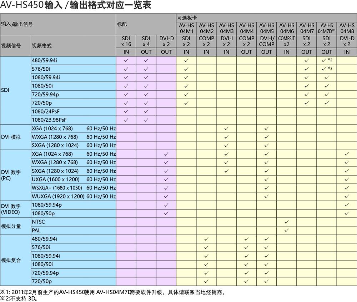Click the '模拟分量' group cell

pos(15,226)
